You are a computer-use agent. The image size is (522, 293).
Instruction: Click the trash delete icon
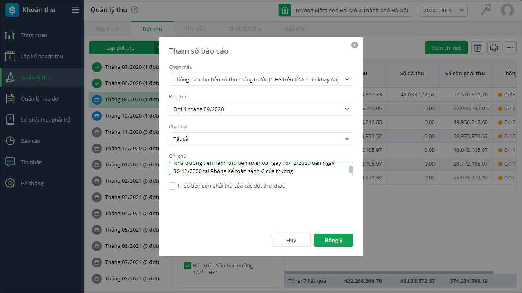coord(478,48)
